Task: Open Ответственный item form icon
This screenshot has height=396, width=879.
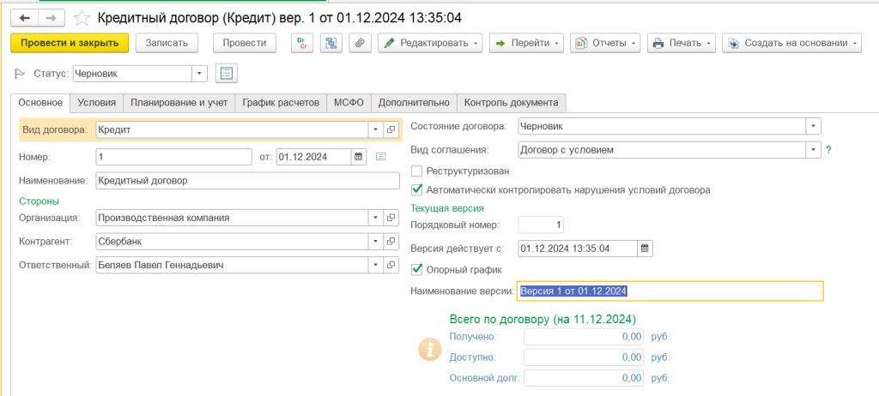Action: [391, 264]
